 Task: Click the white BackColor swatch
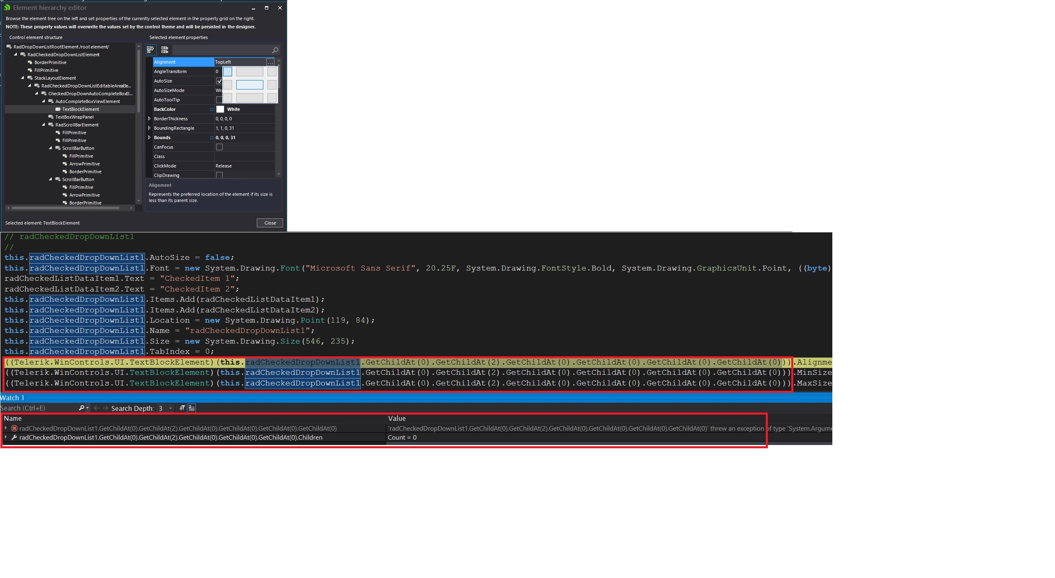click(220, 109)
